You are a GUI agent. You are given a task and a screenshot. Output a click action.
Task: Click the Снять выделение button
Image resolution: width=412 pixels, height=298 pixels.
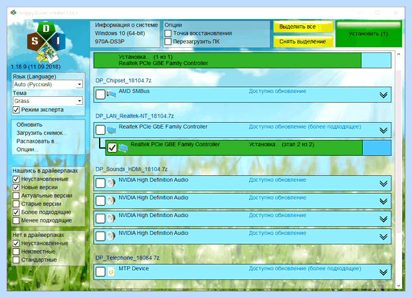pyautogui.click(x=303, y=41)
